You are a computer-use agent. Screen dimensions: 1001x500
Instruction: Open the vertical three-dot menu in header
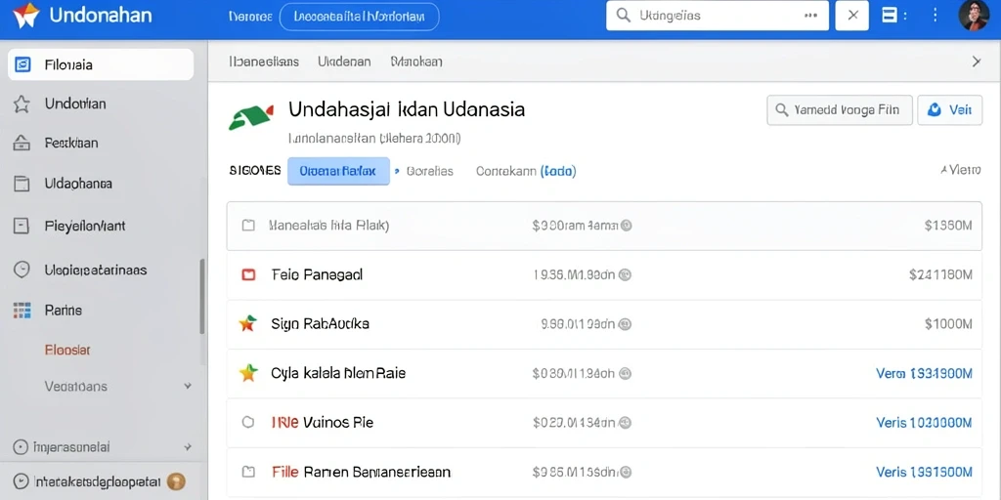[x=936, y=16]
